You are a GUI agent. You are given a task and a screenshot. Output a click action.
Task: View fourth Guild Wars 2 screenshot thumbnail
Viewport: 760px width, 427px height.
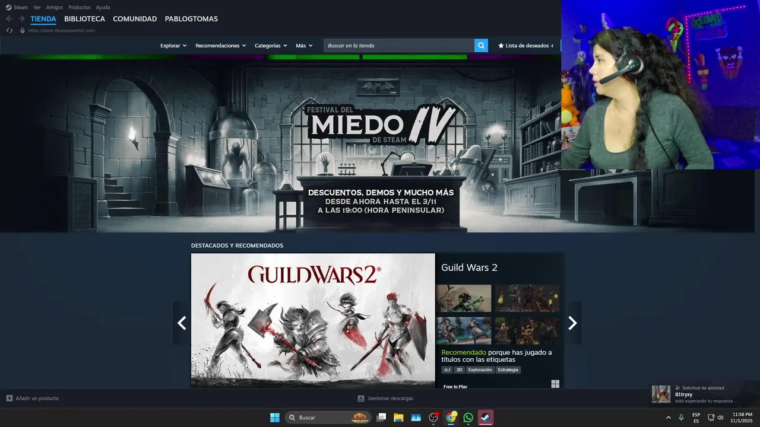click(x=527, y=330)
